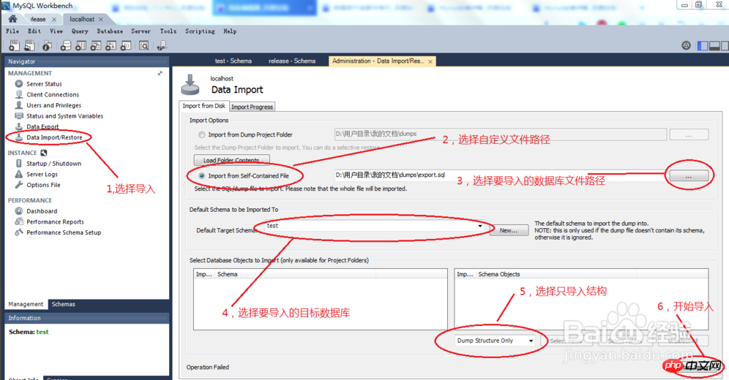Open Performance Reports
The image size is (729, 380).
(x=55, y=221)
